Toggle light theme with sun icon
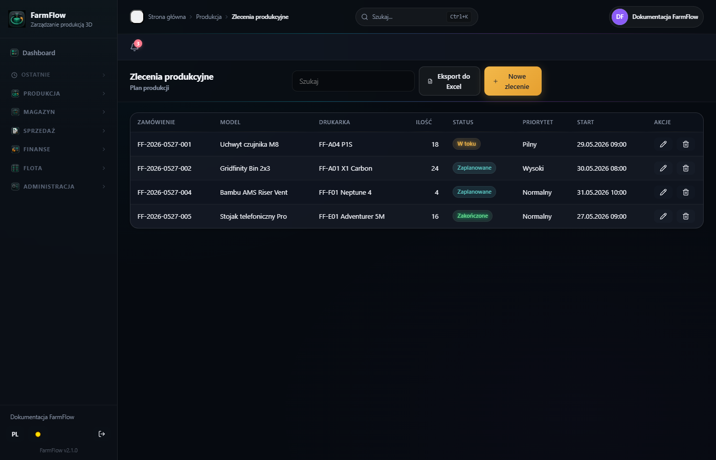The image size is (716, 460). [38, 434]
